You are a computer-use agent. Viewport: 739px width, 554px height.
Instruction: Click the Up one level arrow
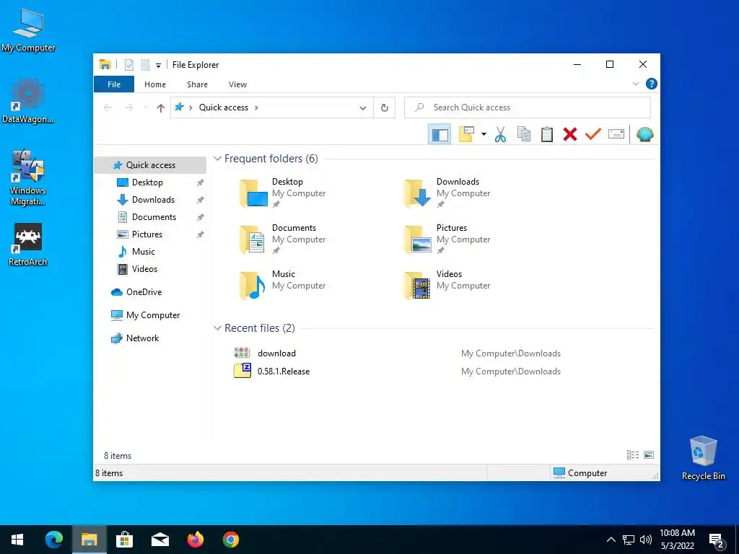[x=161, y=108]
